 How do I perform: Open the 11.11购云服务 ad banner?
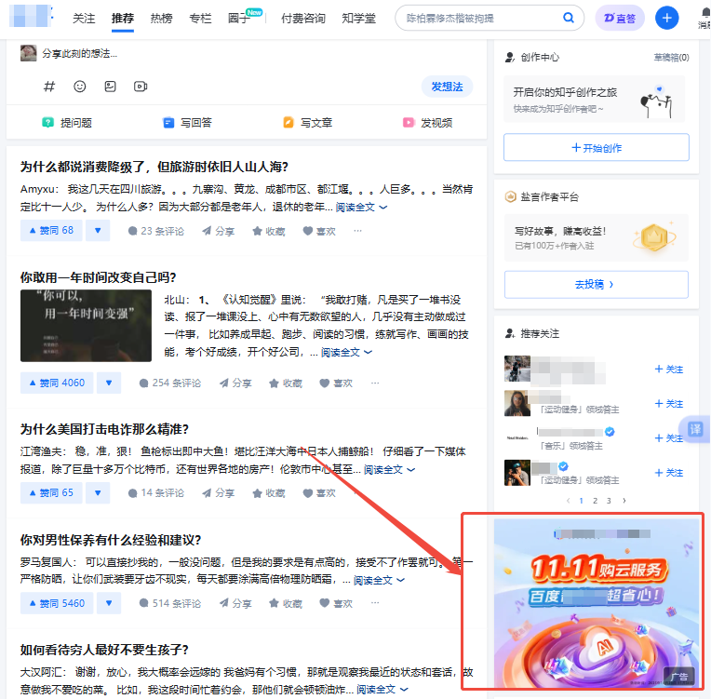[x=597, y=603]
